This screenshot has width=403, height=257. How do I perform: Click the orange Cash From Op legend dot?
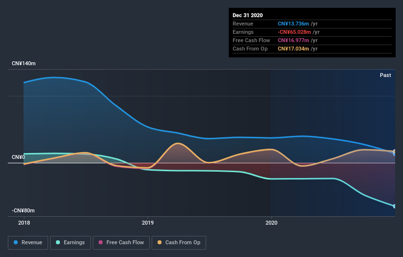(x=160, y=242)
